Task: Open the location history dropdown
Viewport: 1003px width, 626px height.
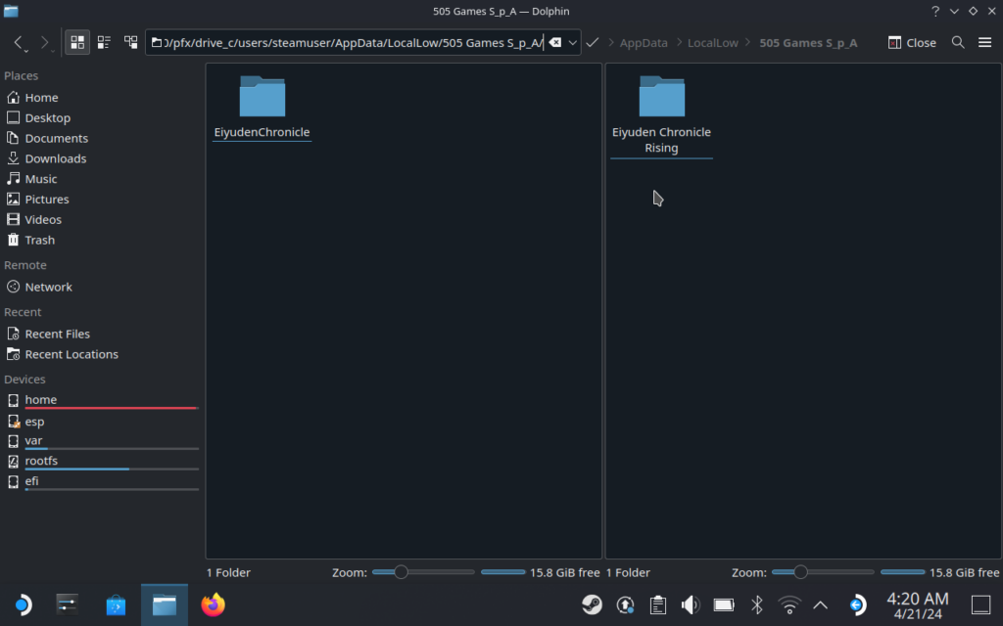Action: tap(572, 43)
